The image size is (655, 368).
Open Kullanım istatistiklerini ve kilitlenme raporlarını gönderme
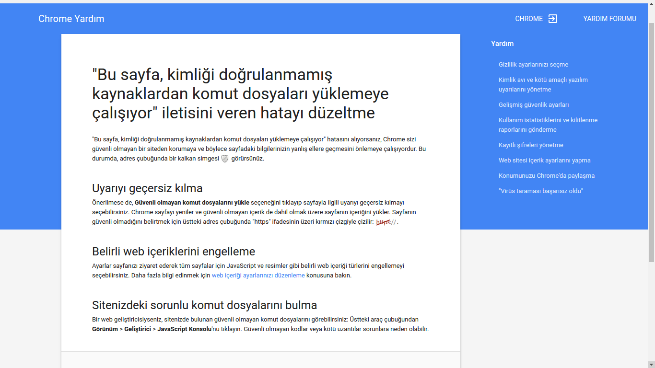click(x=548, y=125)
